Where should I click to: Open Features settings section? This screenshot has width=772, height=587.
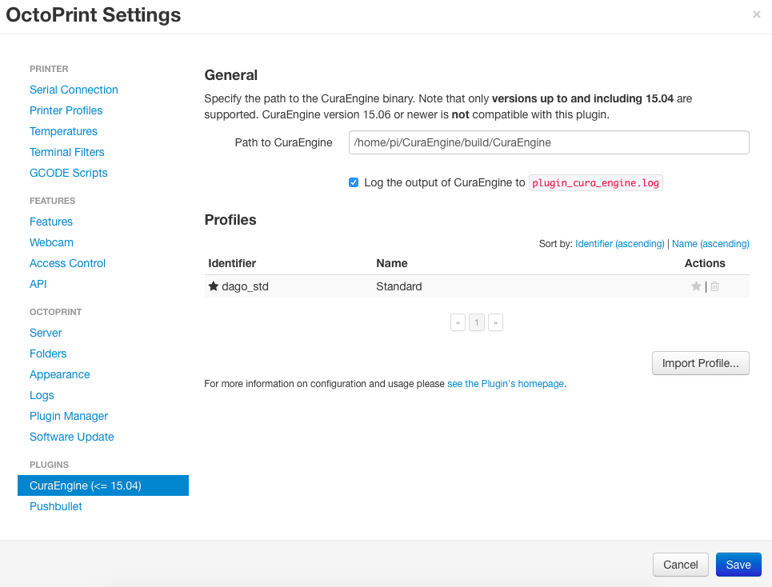point(51,222)
